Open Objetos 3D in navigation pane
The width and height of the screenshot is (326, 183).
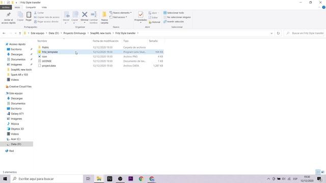click(17, 129)
